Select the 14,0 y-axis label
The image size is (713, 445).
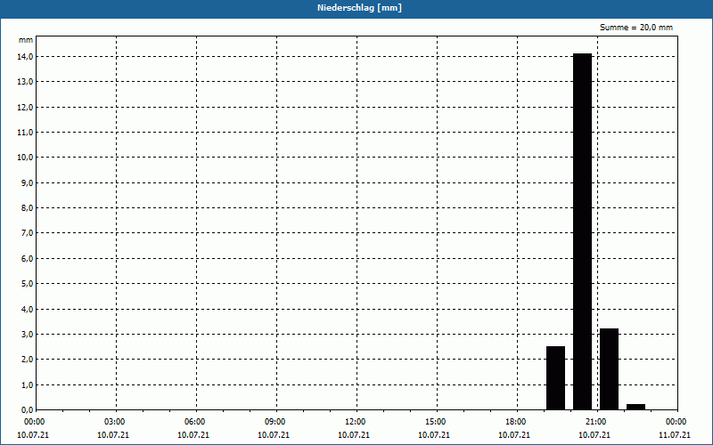pos(26,56)
